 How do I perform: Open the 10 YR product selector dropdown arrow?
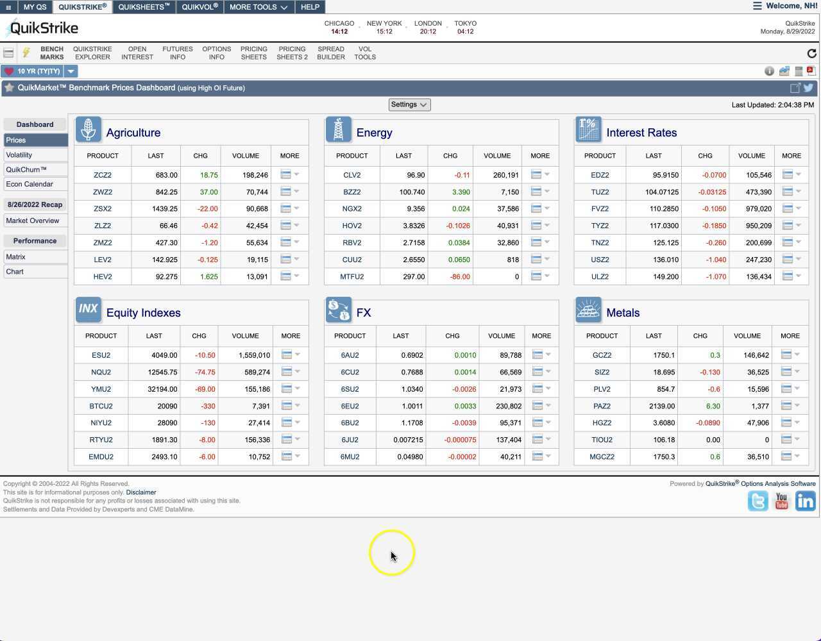pos(71,71)
